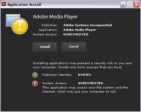
Task: Click the Install button
Action: tap(45, 47)
